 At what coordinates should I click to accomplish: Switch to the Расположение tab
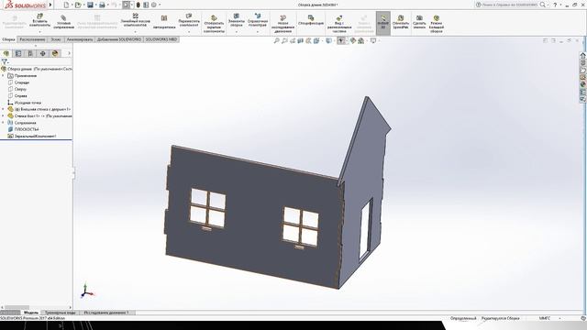click(x=32, y=39)
